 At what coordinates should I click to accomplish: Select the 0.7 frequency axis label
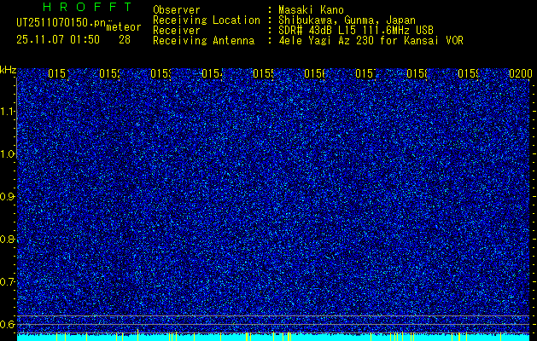[x=9, y=282]
